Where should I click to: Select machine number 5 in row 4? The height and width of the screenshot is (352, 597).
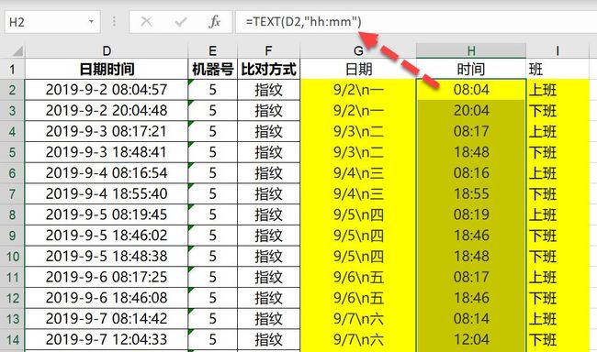[212, 131]
